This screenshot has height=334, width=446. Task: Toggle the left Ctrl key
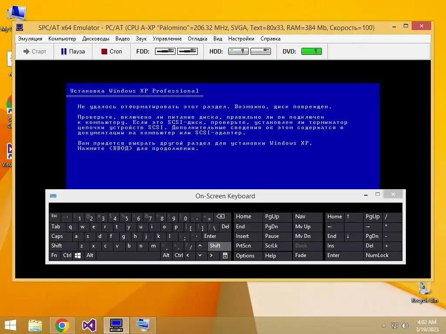pyautogui.click(x=67, y=255)
